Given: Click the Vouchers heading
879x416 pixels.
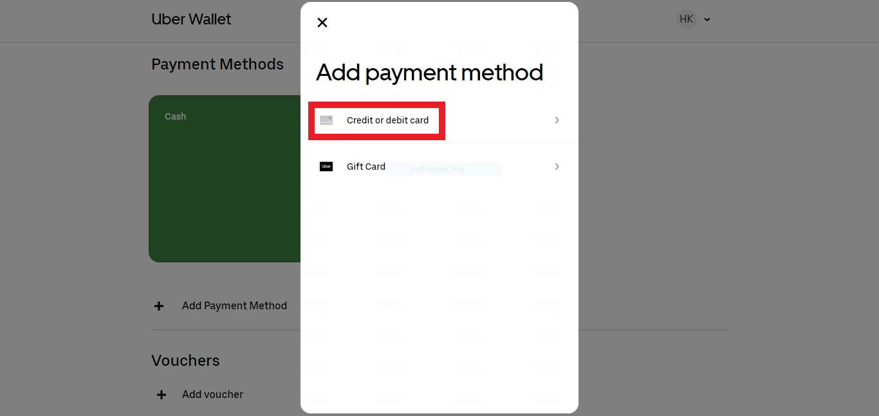Looking at the screenshot, I should (185, 361).
